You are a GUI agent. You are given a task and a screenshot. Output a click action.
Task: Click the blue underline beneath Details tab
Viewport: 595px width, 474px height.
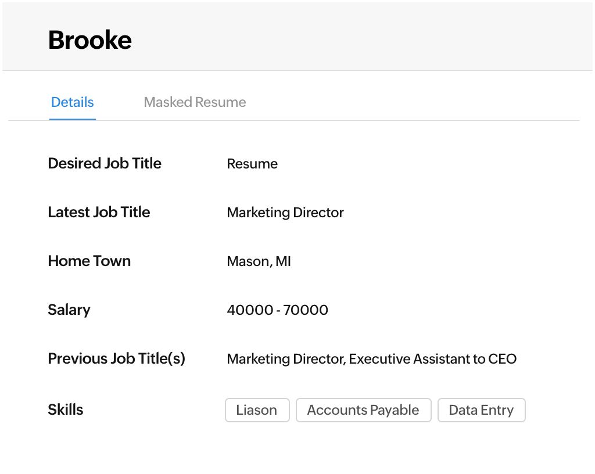(72, 119)
